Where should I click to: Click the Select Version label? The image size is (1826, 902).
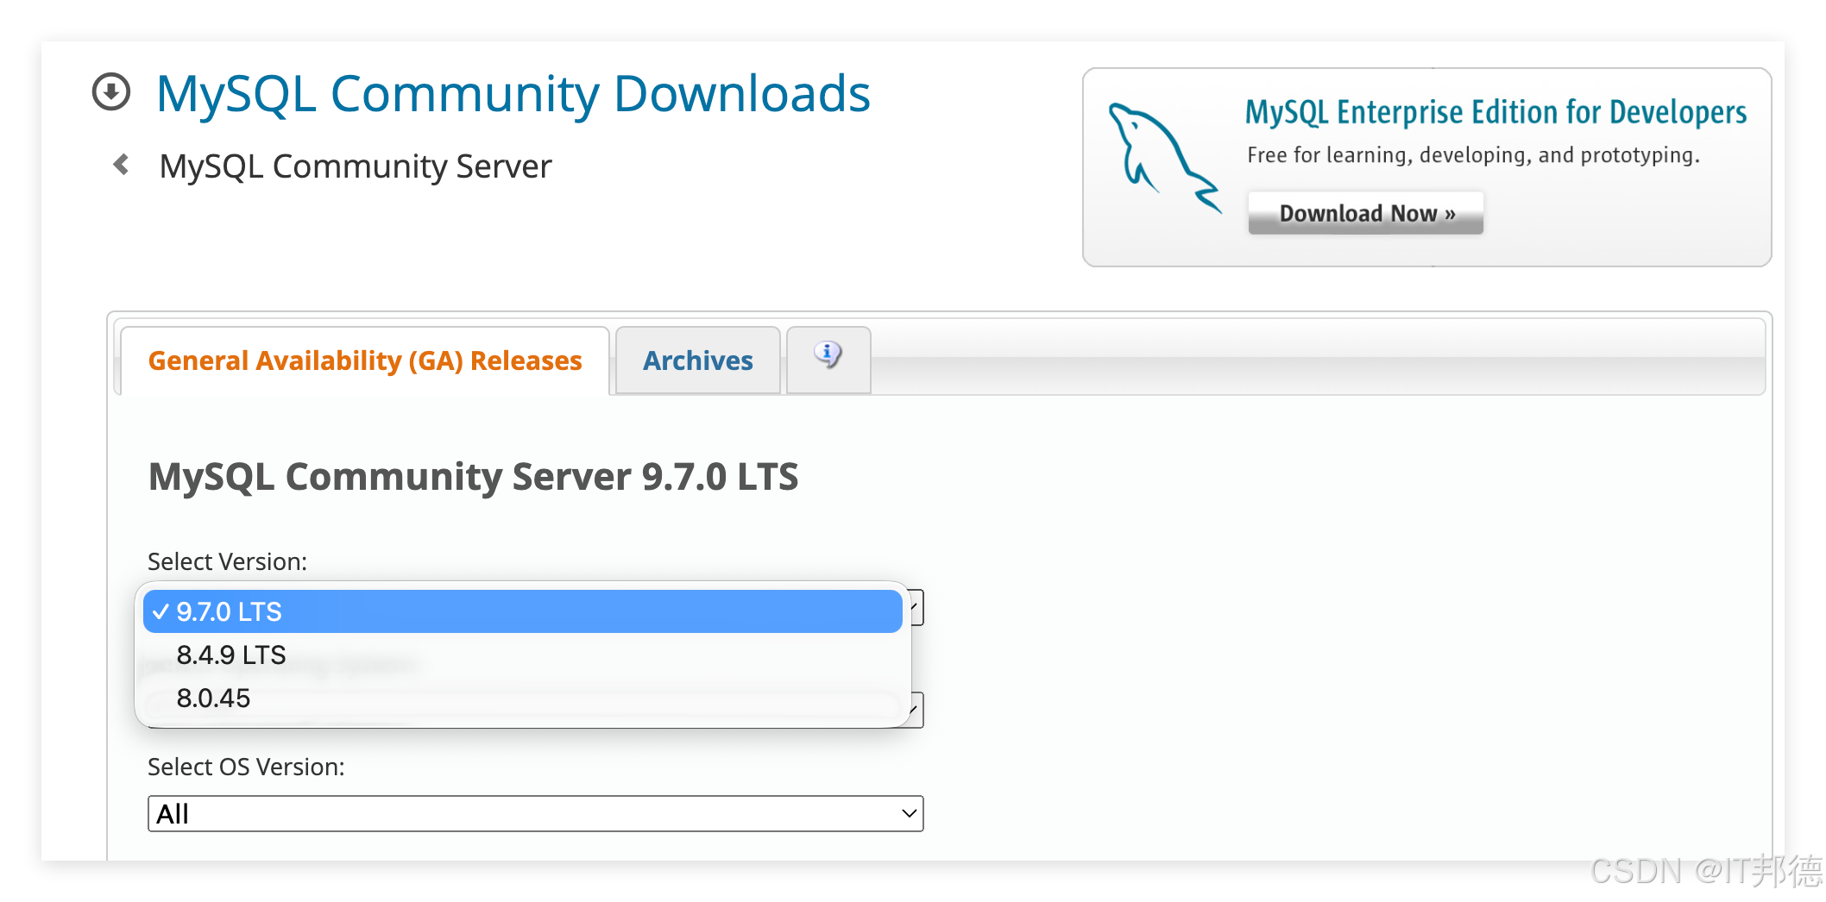pos(228,561)
